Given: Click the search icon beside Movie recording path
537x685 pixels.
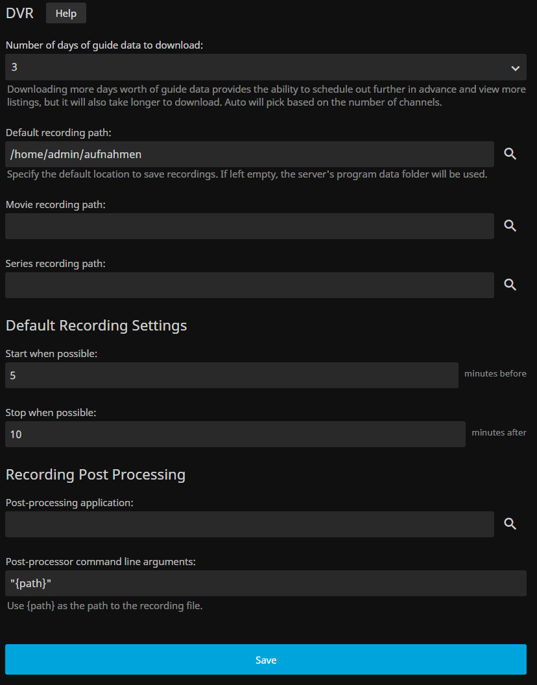Looking at the screenshot, I should (x=510, y=226).
